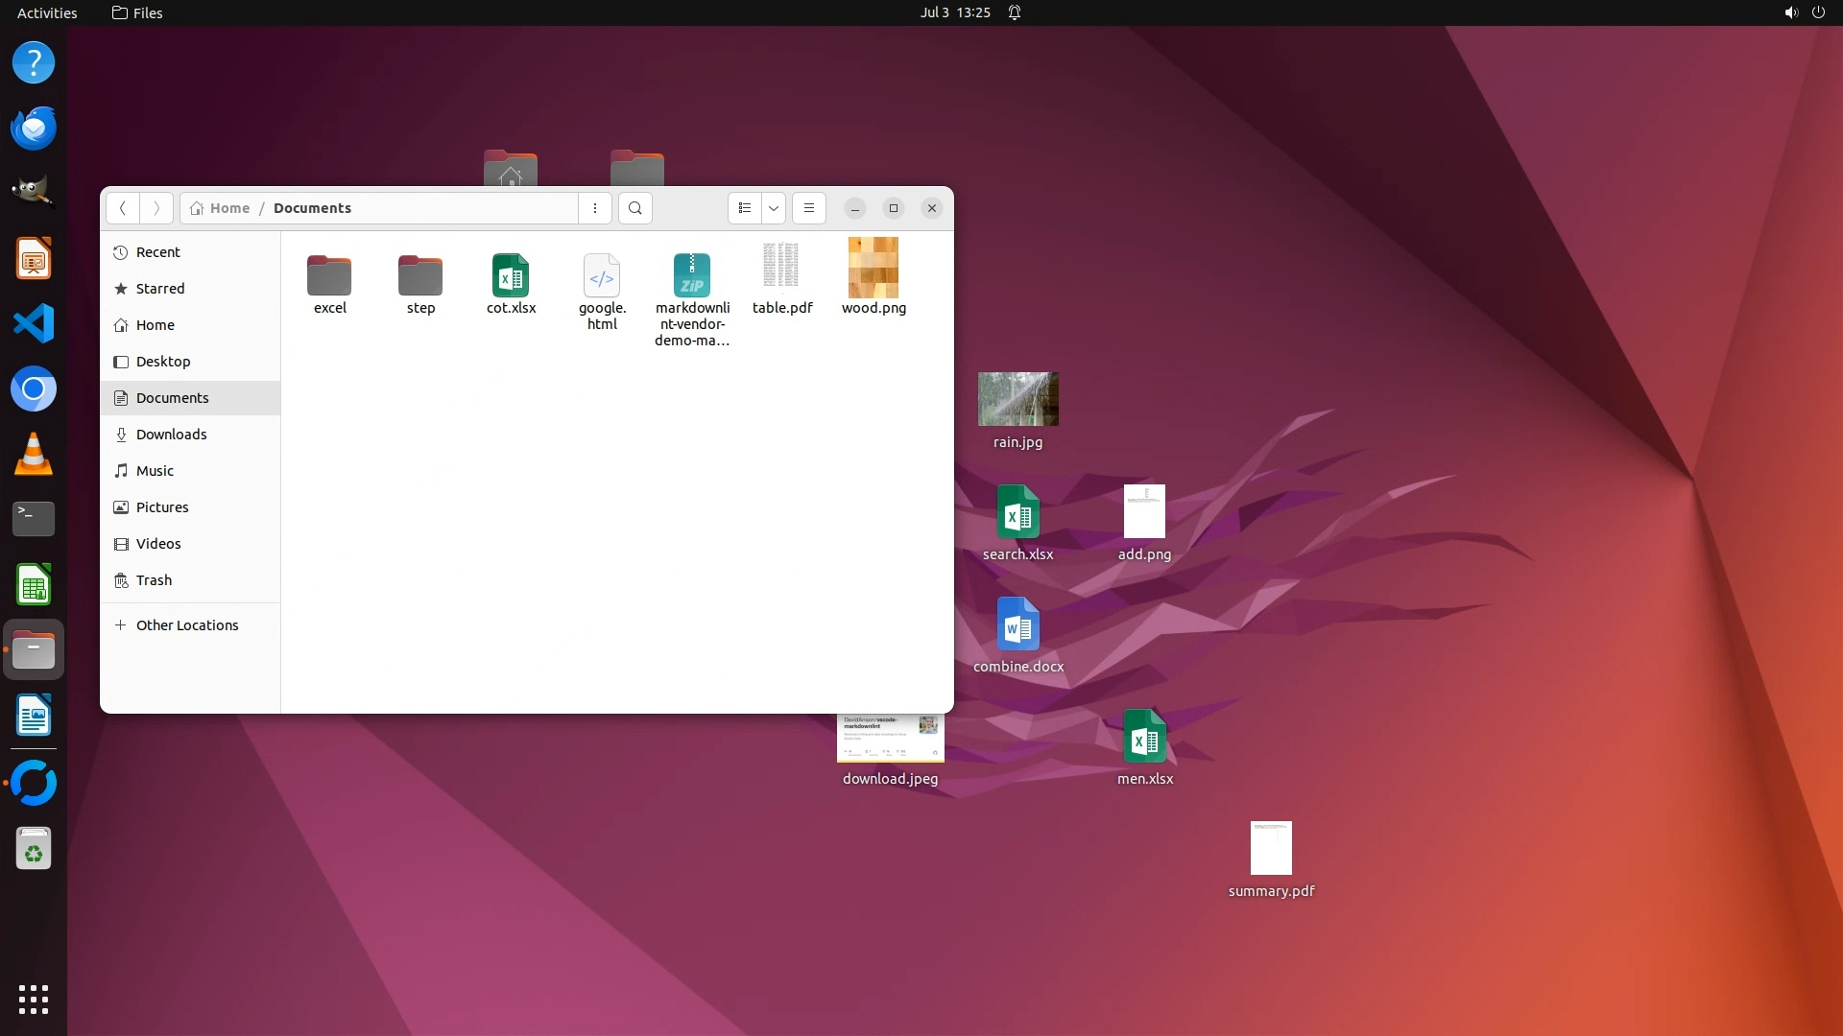Viewport: 1843px width, 1036px height.
Task: Click the rain.jpg desktop thumbnail
Action: tap(1017, 399)
